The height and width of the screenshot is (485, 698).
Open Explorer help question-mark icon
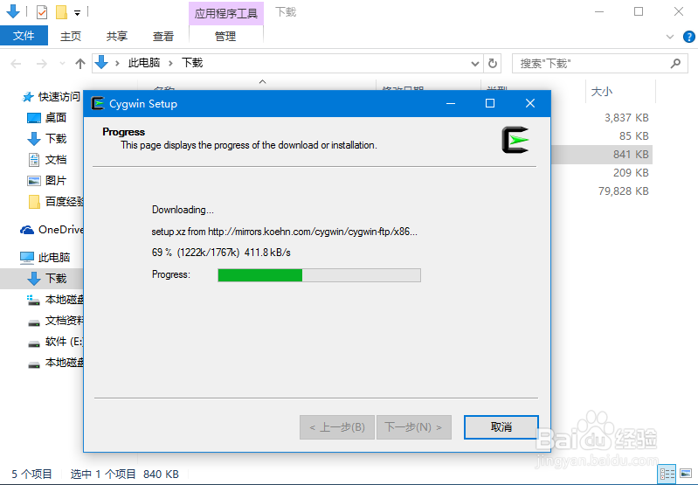(x=688, y=37)
